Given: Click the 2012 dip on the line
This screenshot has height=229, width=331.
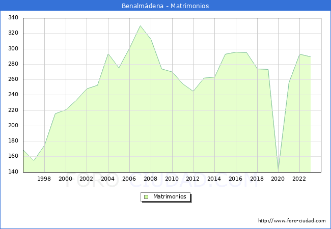Looking at the screenshot, I should click(193, 92).
